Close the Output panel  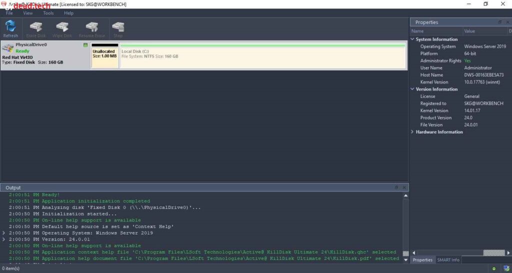pos(404,187)
